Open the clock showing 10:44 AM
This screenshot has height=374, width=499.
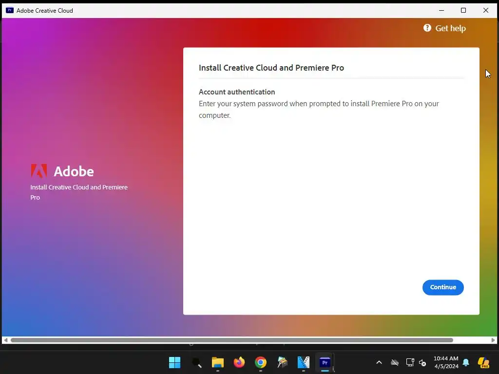coord(446,362)
